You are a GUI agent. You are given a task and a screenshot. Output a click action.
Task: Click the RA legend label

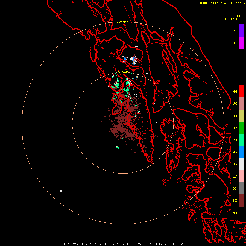(x=235, y=140)
